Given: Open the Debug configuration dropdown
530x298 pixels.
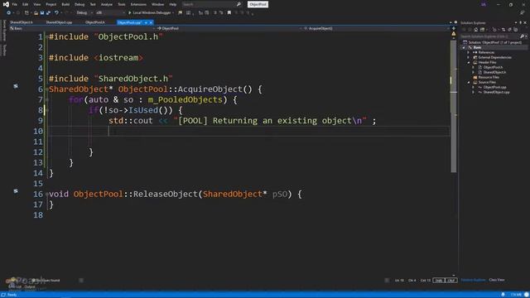Looking at the screenshot, I should coord(84,13).
